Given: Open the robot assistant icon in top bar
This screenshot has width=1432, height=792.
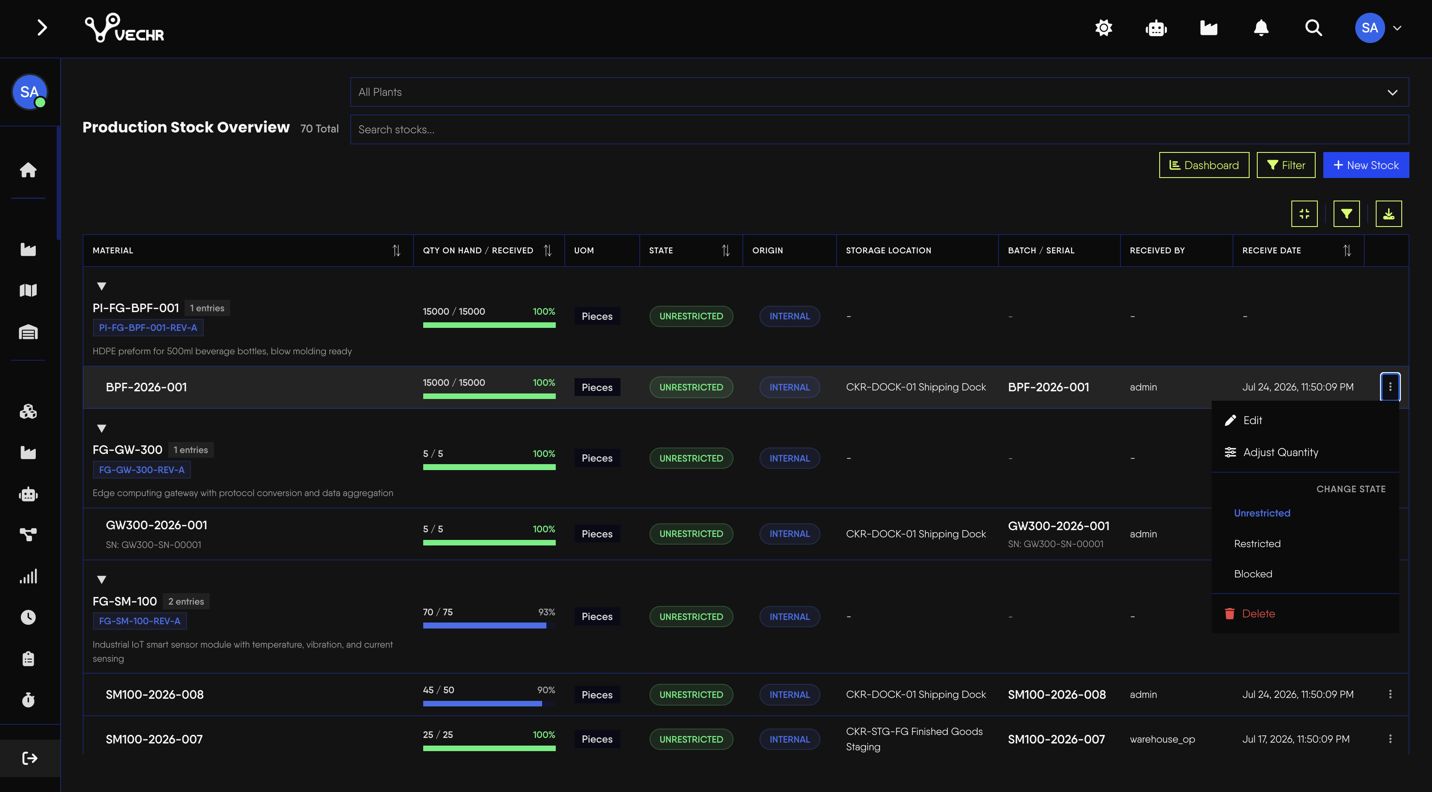Looking at the screenshot, I should click(x=1156, y=28).
